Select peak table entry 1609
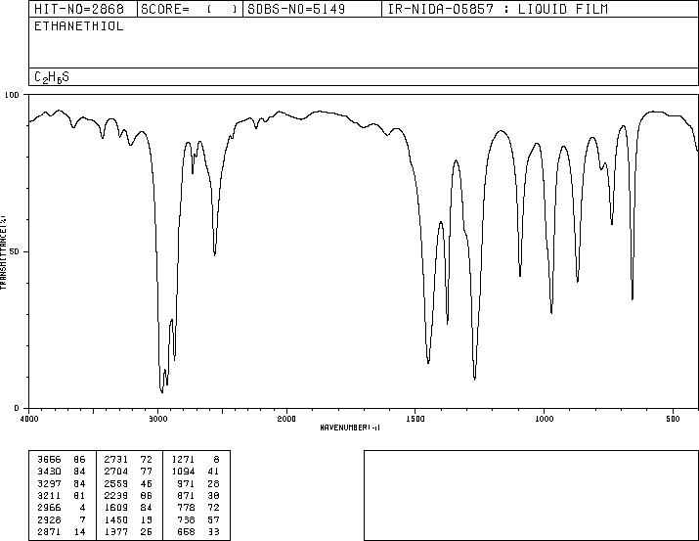This screenshot has height=541, width=699. (116, 508)
